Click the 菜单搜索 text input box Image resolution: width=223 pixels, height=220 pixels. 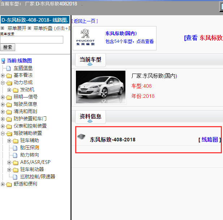click(31, 40)
